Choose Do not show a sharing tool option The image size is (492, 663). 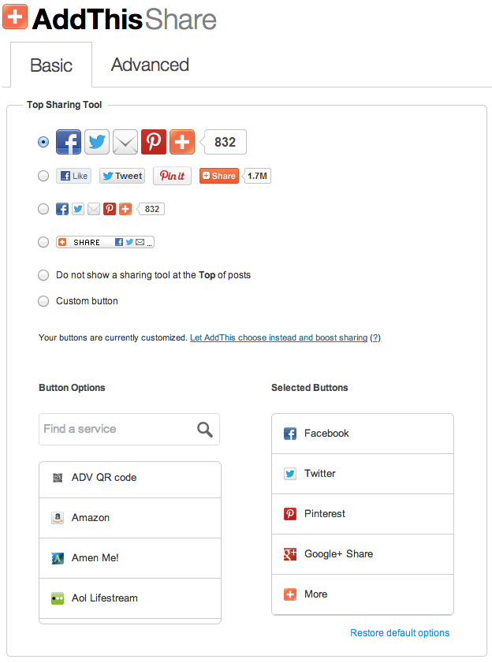coord(43,275)
